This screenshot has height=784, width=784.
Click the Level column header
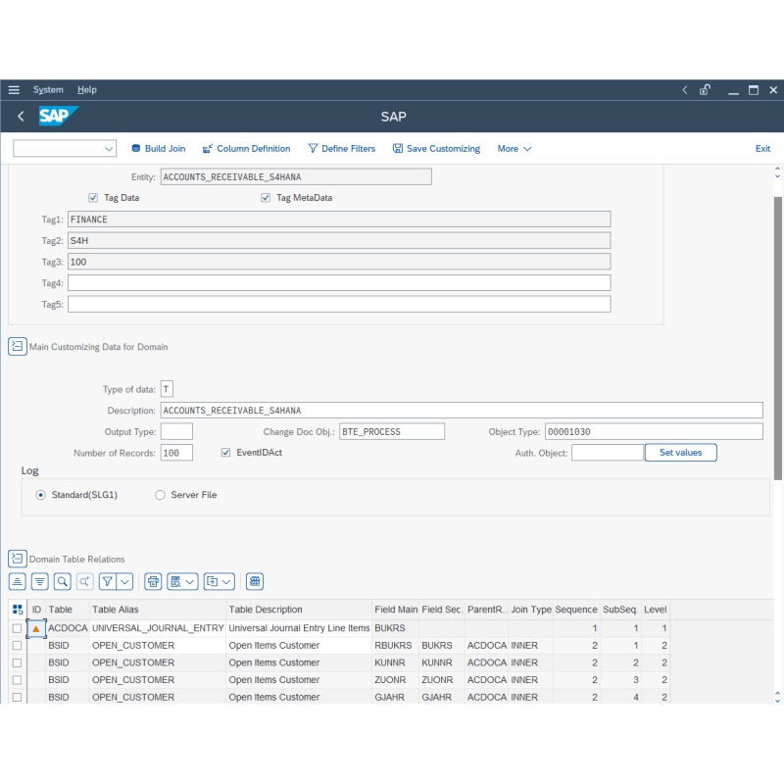point(655,610)
